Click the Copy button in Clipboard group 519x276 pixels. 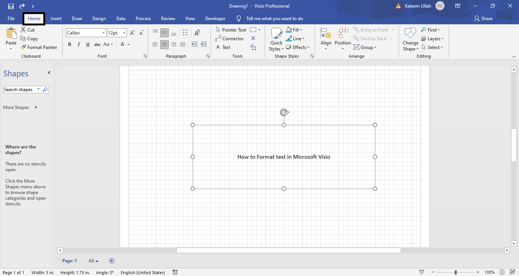pyautogui.click(x=29, y=38)
